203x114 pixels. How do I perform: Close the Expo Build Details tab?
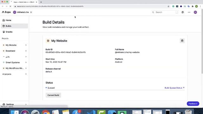[x=36, y=2]
